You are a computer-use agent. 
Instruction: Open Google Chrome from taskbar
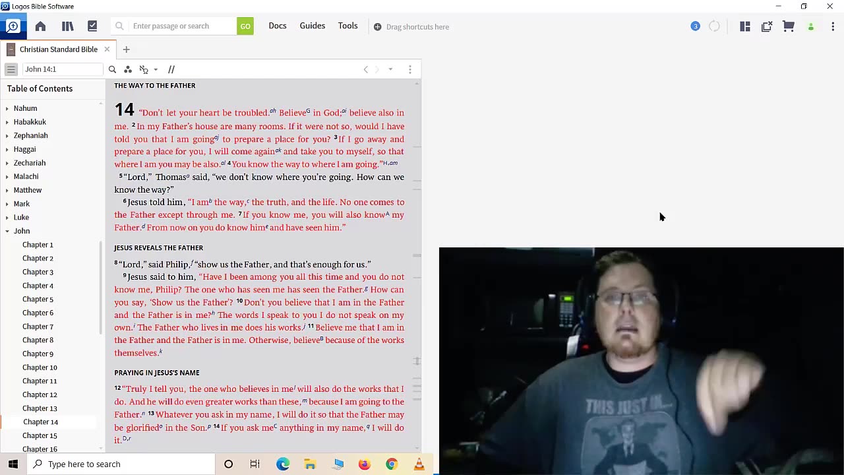[x=392, y=464]
